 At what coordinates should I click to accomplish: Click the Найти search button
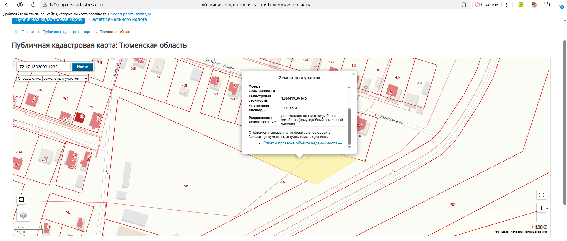coord(83,67)
